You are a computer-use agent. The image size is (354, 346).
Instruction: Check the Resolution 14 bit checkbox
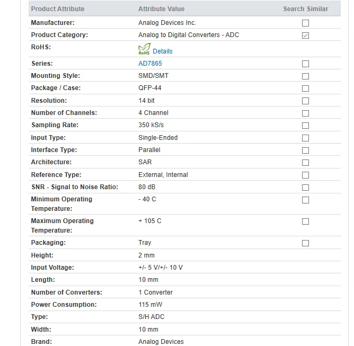pos(305,101)
